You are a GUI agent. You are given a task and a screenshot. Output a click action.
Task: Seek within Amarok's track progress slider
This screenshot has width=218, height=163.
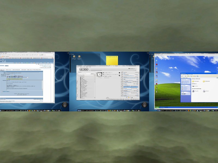(x=113, y=70)
